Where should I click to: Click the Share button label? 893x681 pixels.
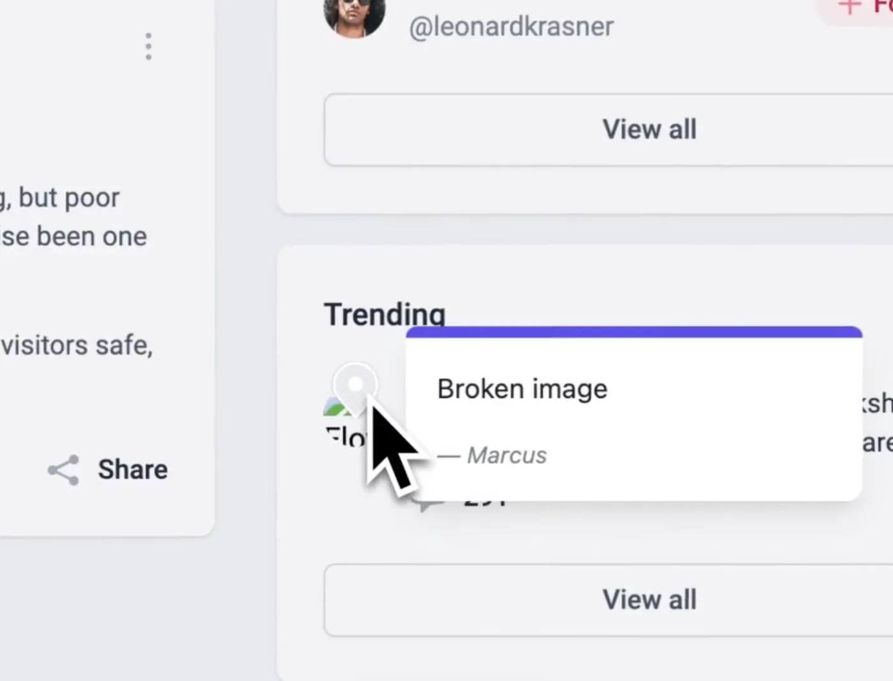[133, 470]
